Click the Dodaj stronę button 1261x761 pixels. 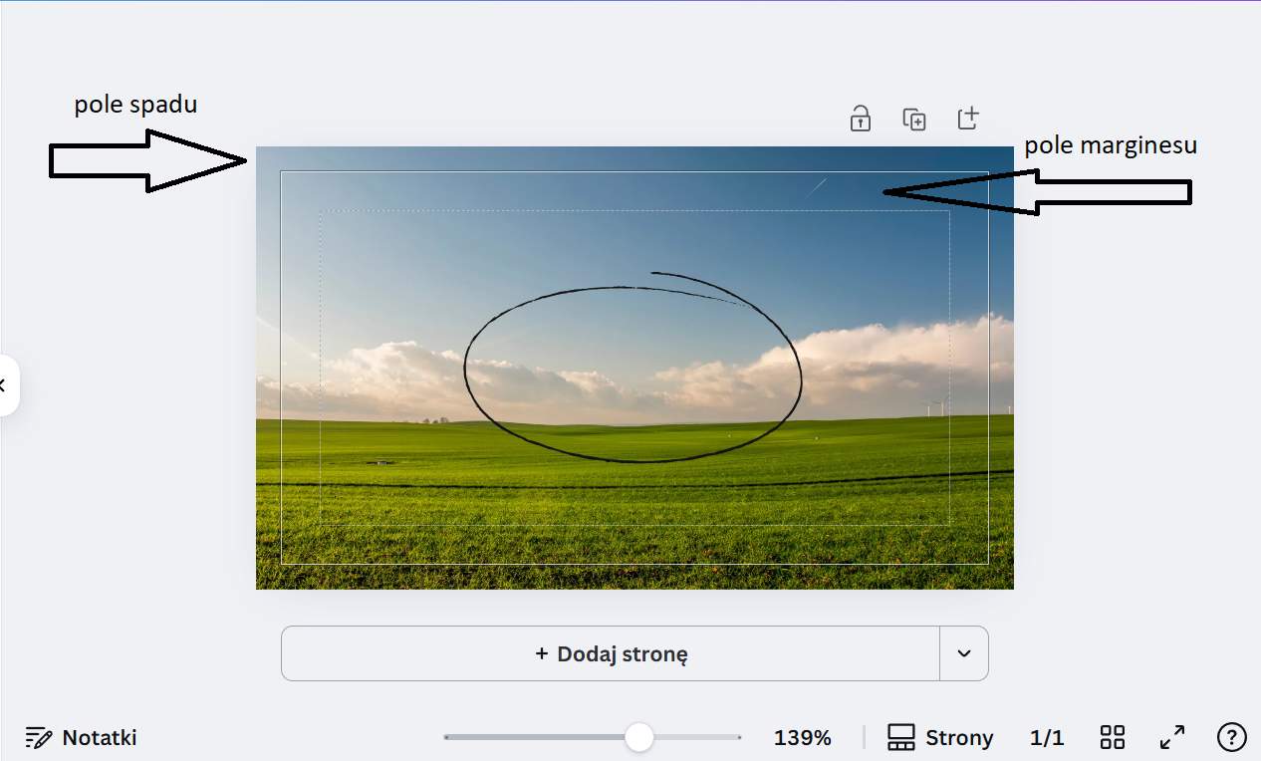click(x=611, y=653)
